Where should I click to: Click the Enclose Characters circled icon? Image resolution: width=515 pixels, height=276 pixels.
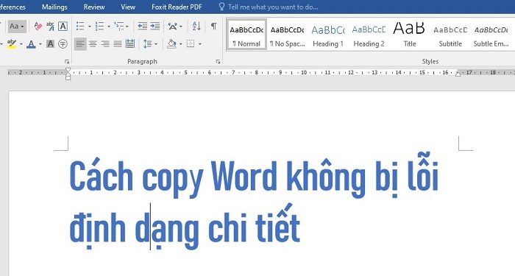pyautogui.click(x=63, y=43)
